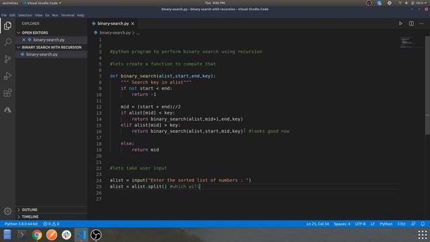This screenshot has width=430, height=242.
Task: Go to line via Ln 25, Col 34
Action: click(x=318, y=224)
